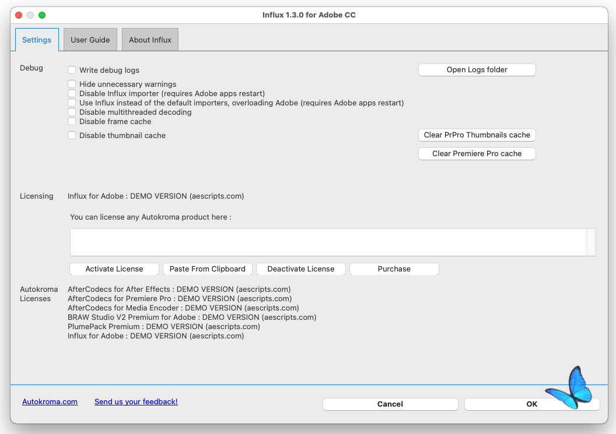Confirm settings with OK button
The width and height of the screenshot is (616, 434).
532,404
